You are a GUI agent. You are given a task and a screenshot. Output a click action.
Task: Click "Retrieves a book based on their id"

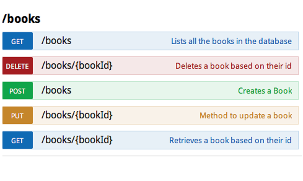230,140
